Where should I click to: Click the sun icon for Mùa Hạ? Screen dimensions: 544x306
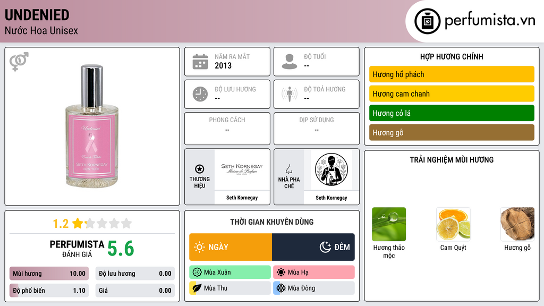(281, 273)
